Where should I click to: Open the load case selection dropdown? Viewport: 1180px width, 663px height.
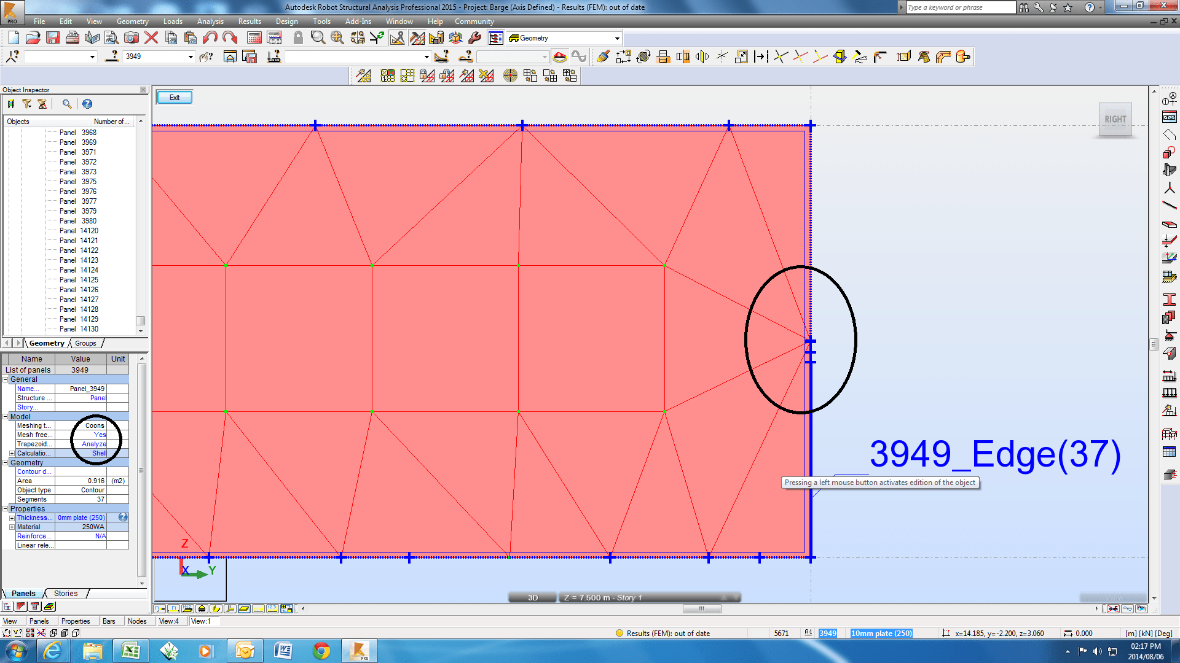pyautogui.click(x=427, y=57)
